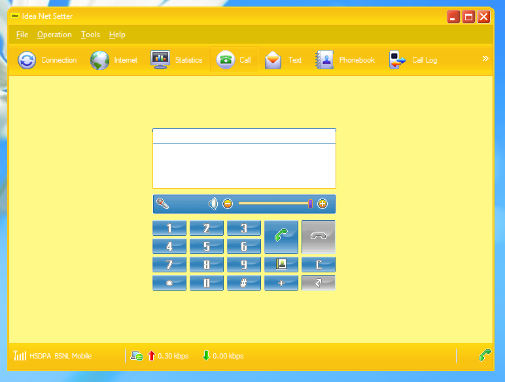Click the signal strength bars icon
The image size is (505, 382).
[x=20, y=356]
